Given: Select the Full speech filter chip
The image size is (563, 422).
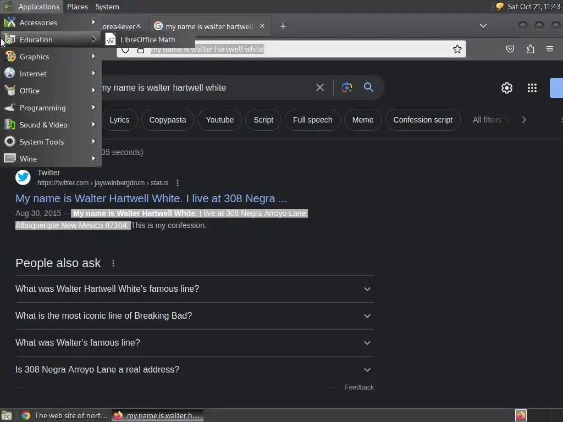Looking at the screenshot, I should pyautogui.click(x=312, y=120).
